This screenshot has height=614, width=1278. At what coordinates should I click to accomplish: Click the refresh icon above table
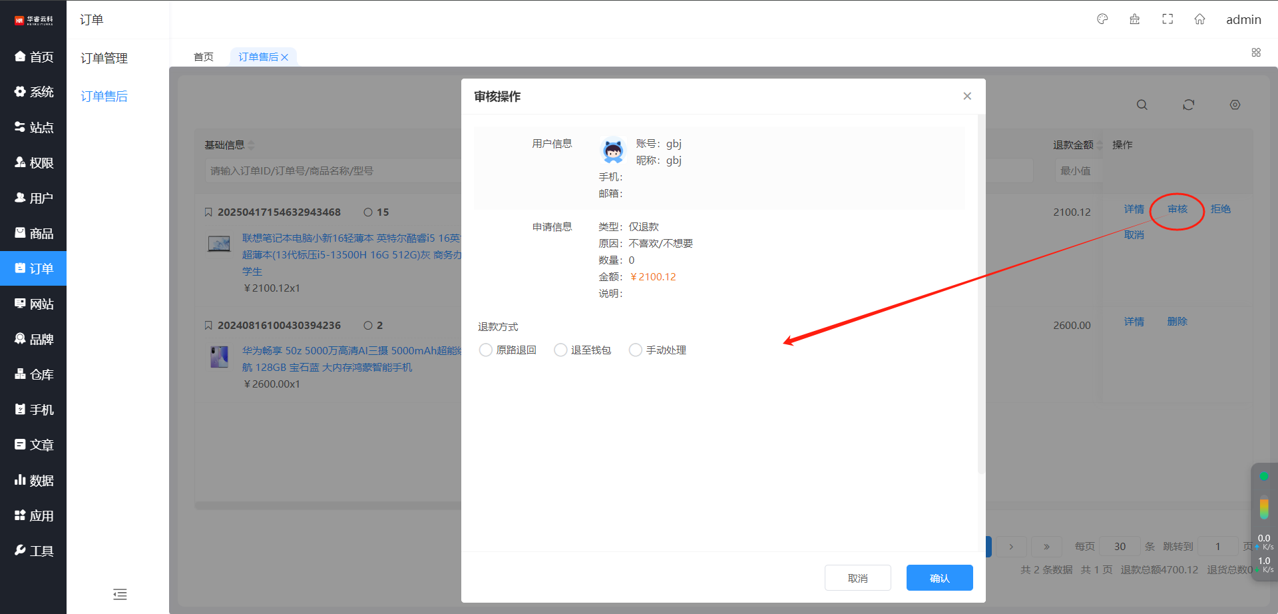tap(1189, 105)
